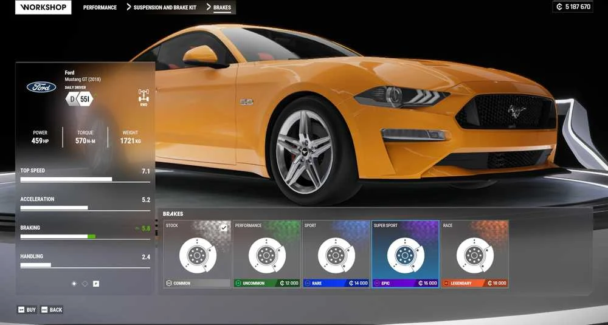608x325 pixels.
Task: Click the key icon beside Back
Action: pyautogui.click(x=44, y=309)
